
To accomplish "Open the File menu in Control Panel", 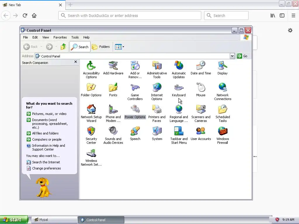I will (x=25, y=37).
